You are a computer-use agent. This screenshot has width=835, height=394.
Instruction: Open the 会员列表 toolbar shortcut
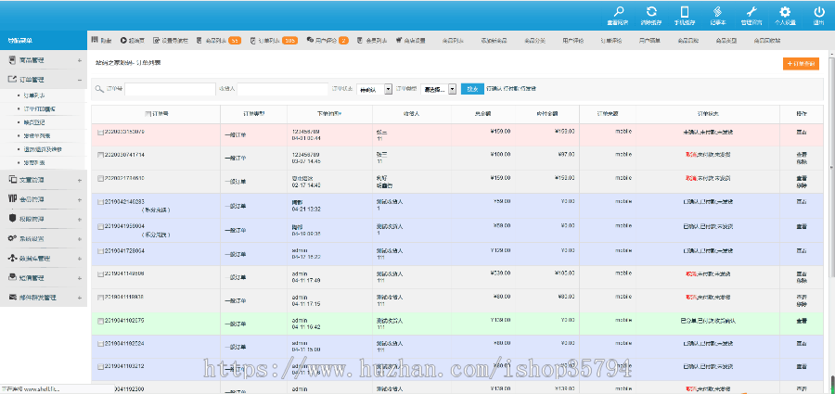(x=372, y=40)
